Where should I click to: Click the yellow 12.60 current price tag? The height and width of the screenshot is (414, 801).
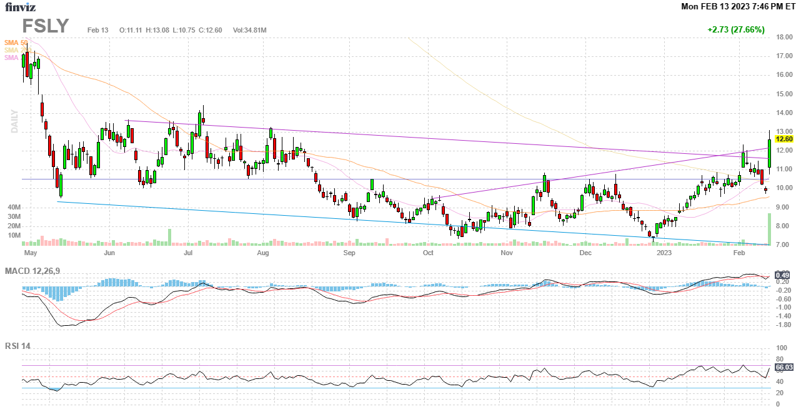click(784, 139)
